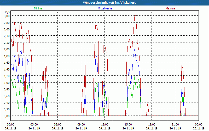Select the 15:00 time marker
The image size is (209, 131).
(128, 124)
